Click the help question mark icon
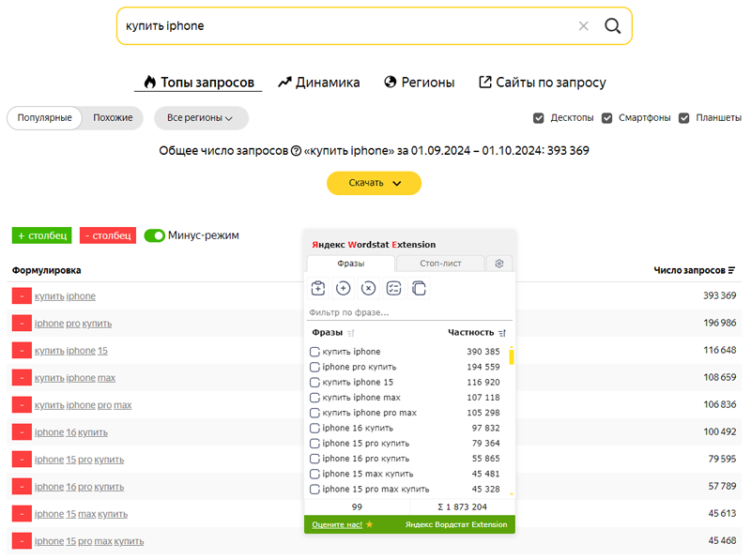This screenshot has height=559, width=751. (296, 151)
